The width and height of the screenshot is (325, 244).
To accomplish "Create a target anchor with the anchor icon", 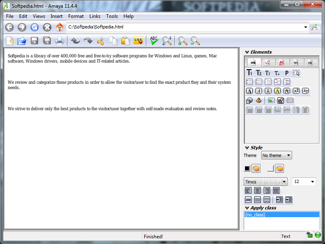I will 259,100.
